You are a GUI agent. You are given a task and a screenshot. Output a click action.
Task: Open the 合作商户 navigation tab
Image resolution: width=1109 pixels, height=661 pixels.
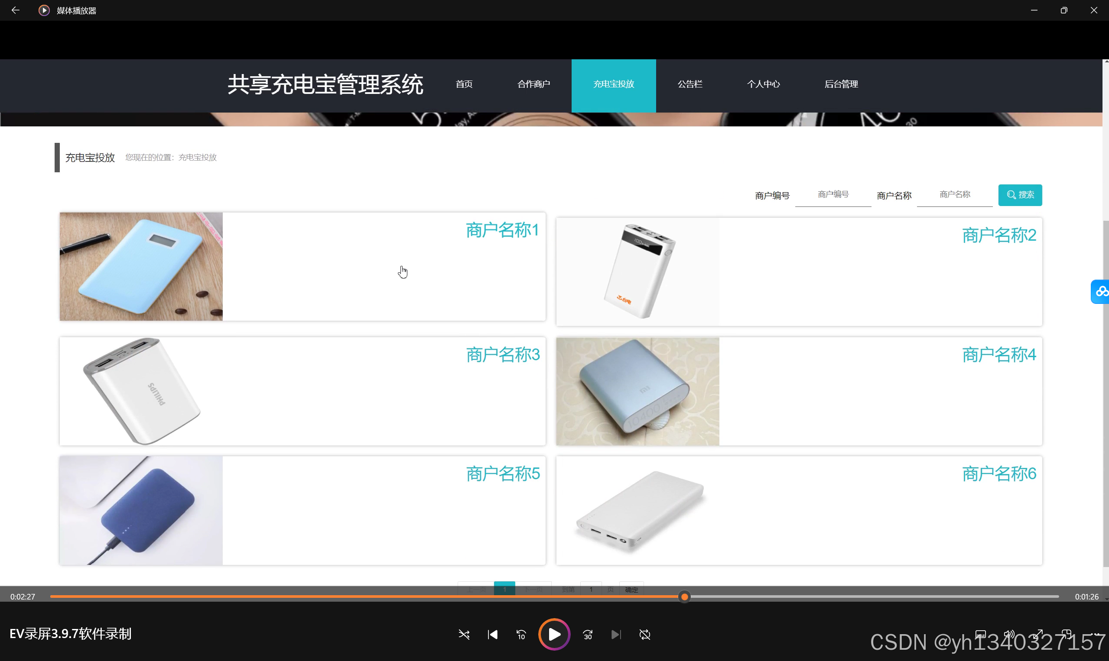coord(533,84)
